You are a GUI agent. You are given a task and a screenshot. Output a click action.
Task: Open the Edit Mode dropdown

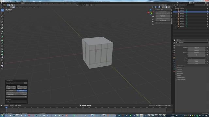5,7
